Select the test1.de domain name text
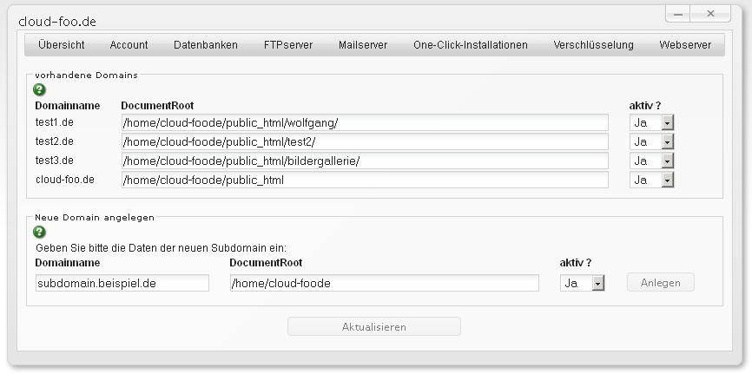752x374 pixels. point(54,122)
